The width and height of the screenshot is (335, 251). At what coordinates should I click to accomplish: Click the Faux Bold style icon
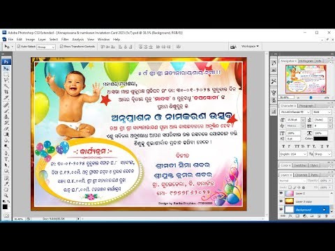coord(283,146)
